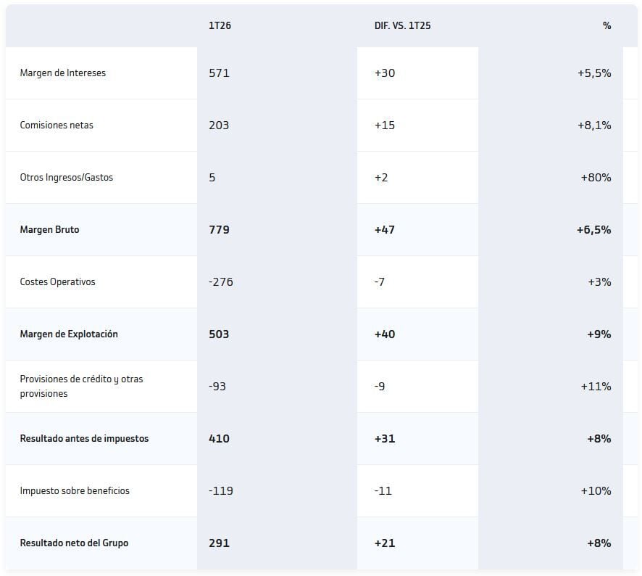Select the Costes Operativos row label
Image resolution: width=642 pixels, height=576 pixels.
57,282
